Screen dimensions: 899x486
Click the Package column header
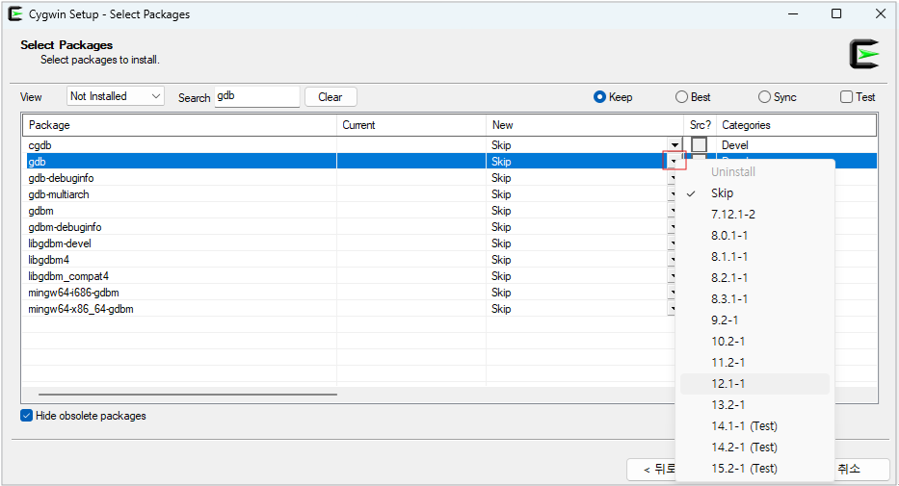179,125
